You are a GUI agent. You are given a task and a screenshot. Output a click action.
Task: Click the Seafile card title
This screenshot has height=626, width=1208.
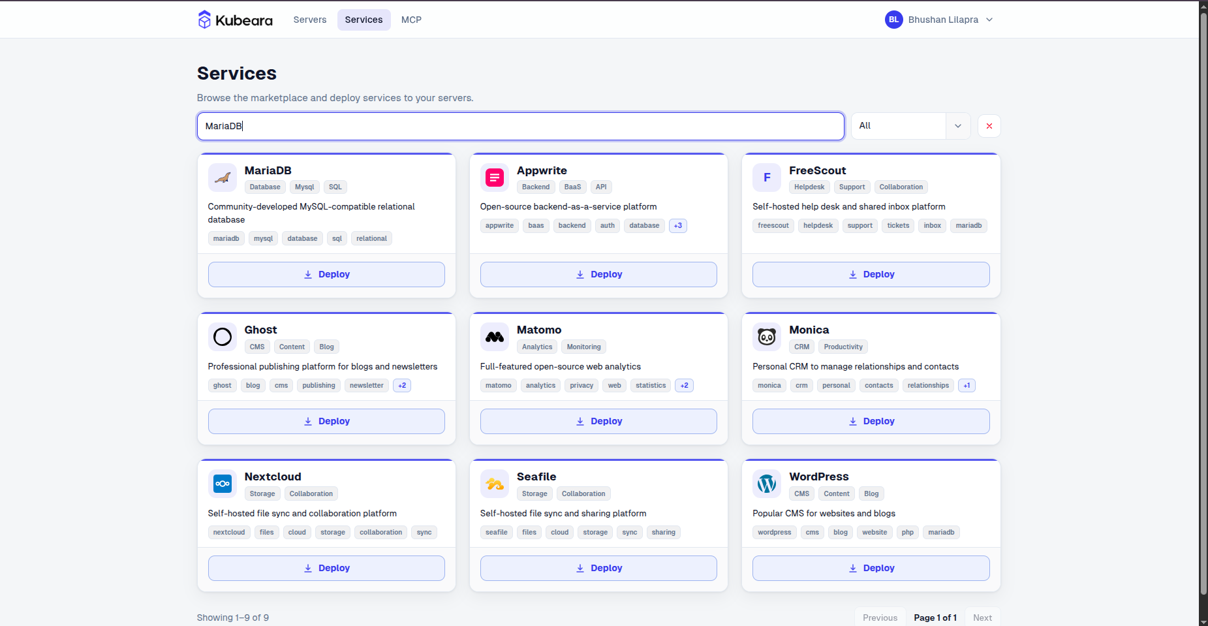(x=536, y=477)
